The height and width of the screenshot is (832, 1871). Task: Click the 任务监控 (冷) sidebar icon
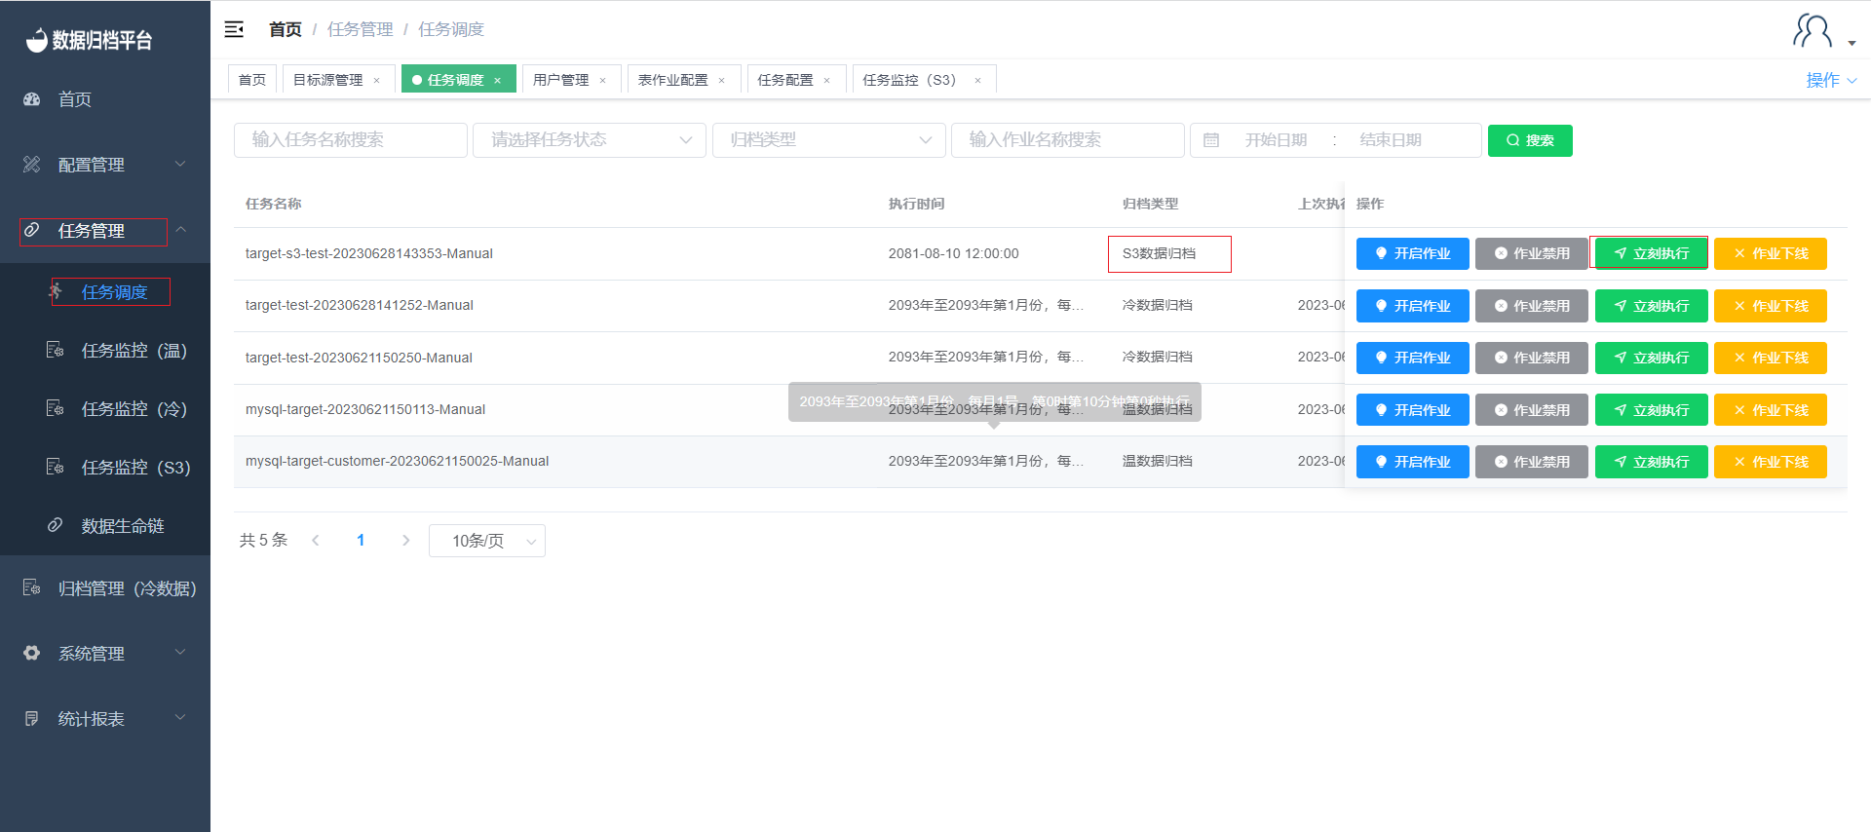[x=56, y=408]
